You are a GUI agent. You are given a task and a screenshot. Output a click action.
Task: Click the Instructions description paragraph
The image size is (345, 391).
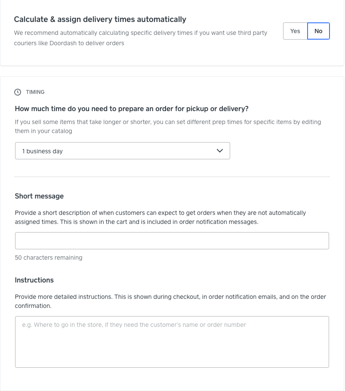click(x=170, y=301)
